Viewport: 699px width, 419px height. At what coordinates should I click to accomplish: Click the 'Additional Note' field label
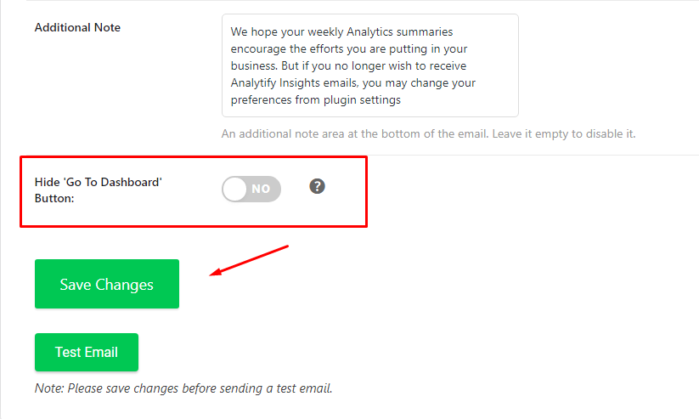click(77, 27)
